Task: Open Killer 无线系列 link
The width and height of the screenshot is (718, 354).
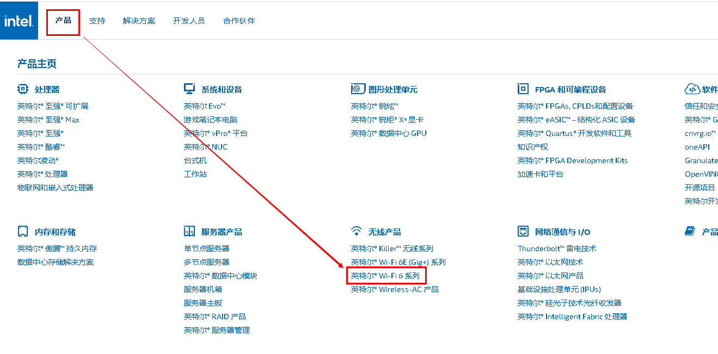Action: coord(392,249)
